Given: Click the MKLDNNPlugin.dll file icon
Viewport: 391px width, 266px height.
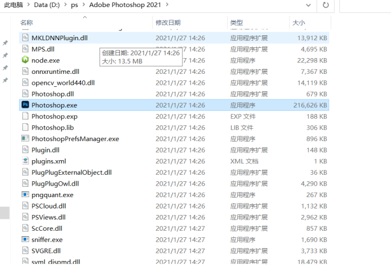Looking at the screenshot, I should point(25,38).
